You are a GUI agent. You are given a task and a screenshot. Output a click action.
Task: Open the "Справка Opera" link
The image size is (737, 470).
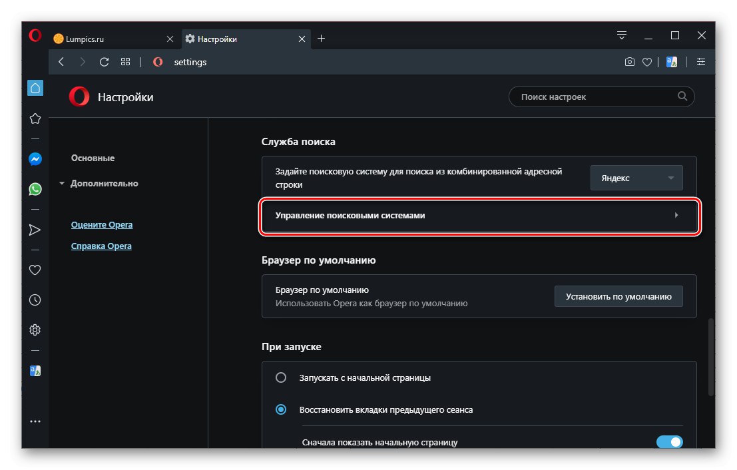tap(101, 246)
